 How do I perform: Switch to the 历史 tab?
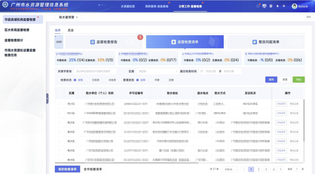(70, 30)
